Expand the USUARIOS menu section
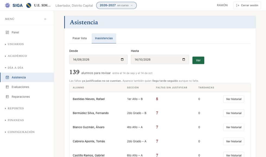The image size is (266, 157). click(14, 44)
